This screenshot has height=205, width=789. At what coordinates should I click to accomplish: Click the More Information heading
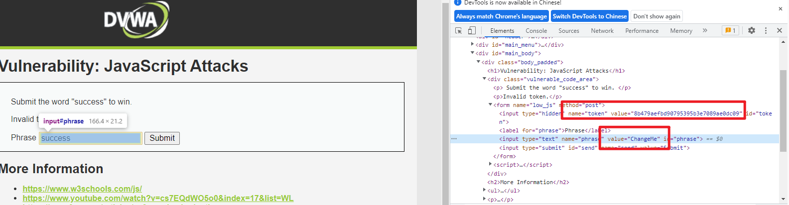click(51, 169)
